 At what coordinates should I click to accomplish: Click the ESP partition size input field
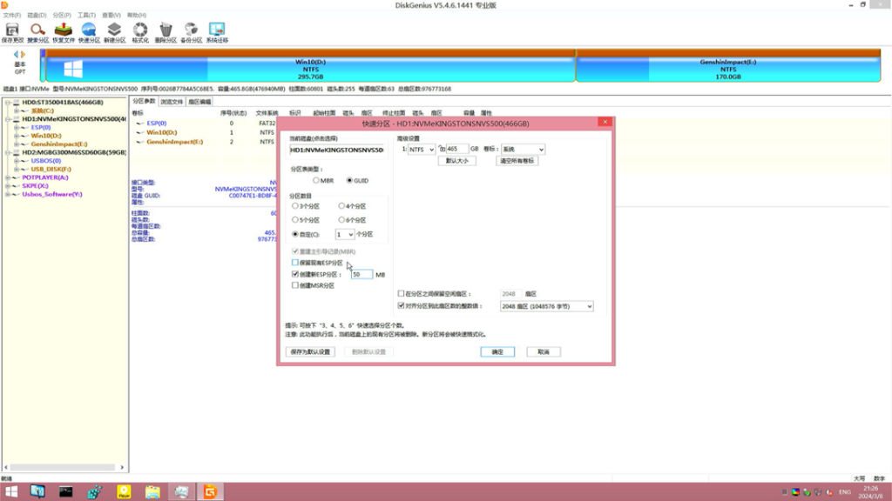(361, 274)
